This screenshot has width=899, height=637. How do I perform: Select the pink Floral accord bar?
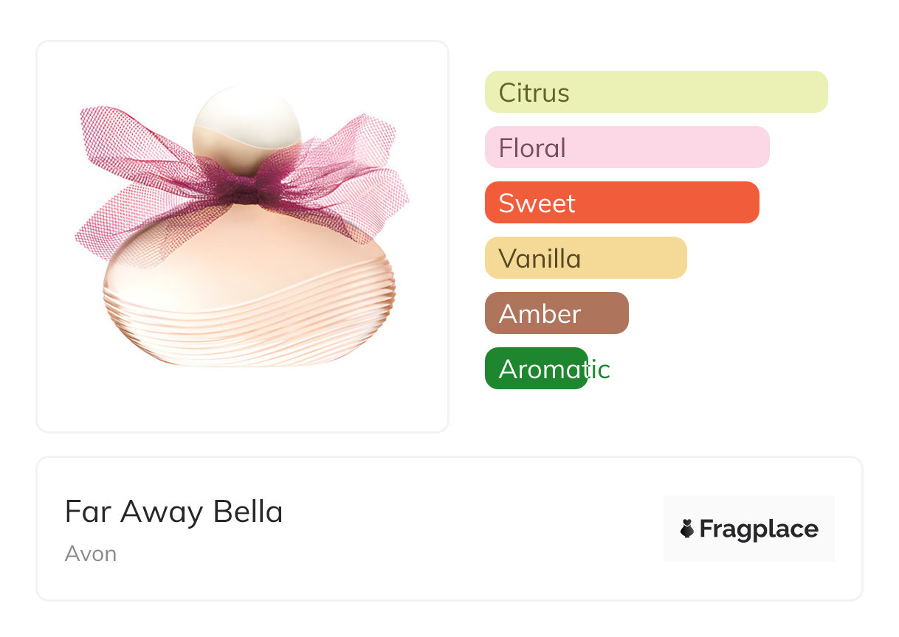click(627, 147)
